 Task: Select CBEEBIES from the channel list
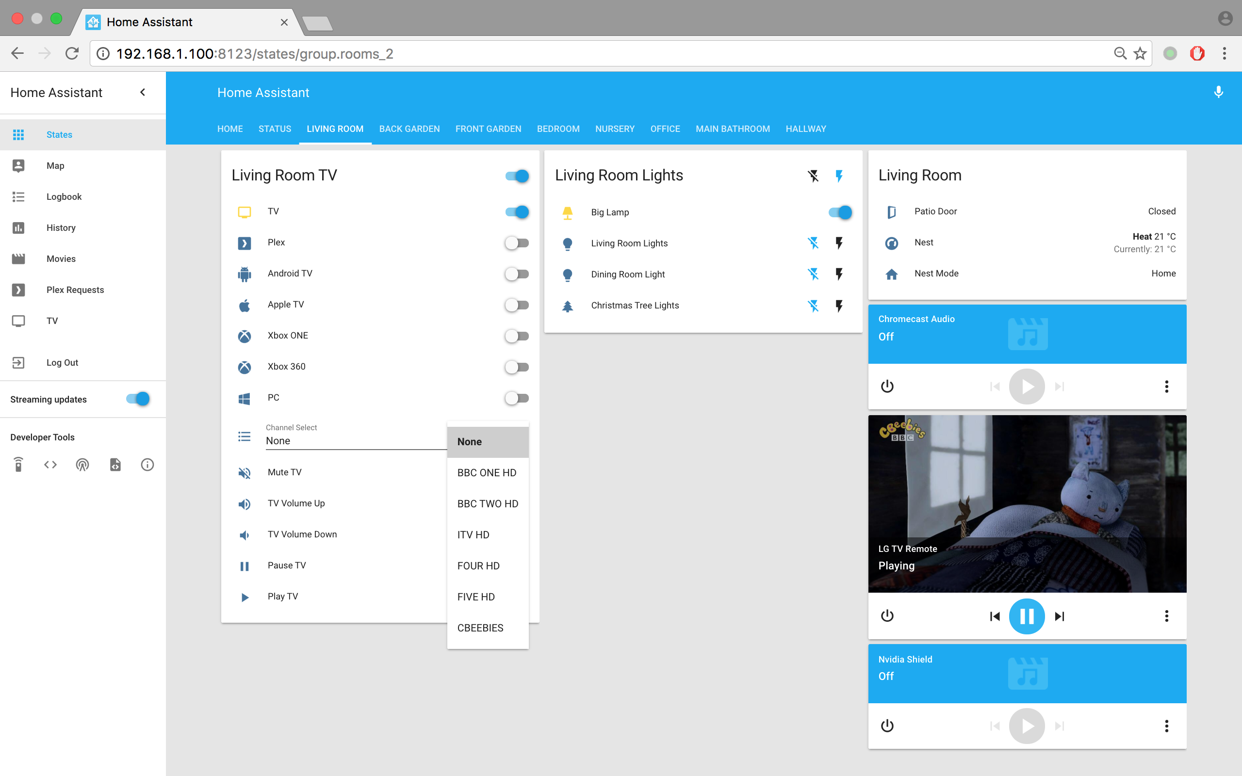[480, 628]
